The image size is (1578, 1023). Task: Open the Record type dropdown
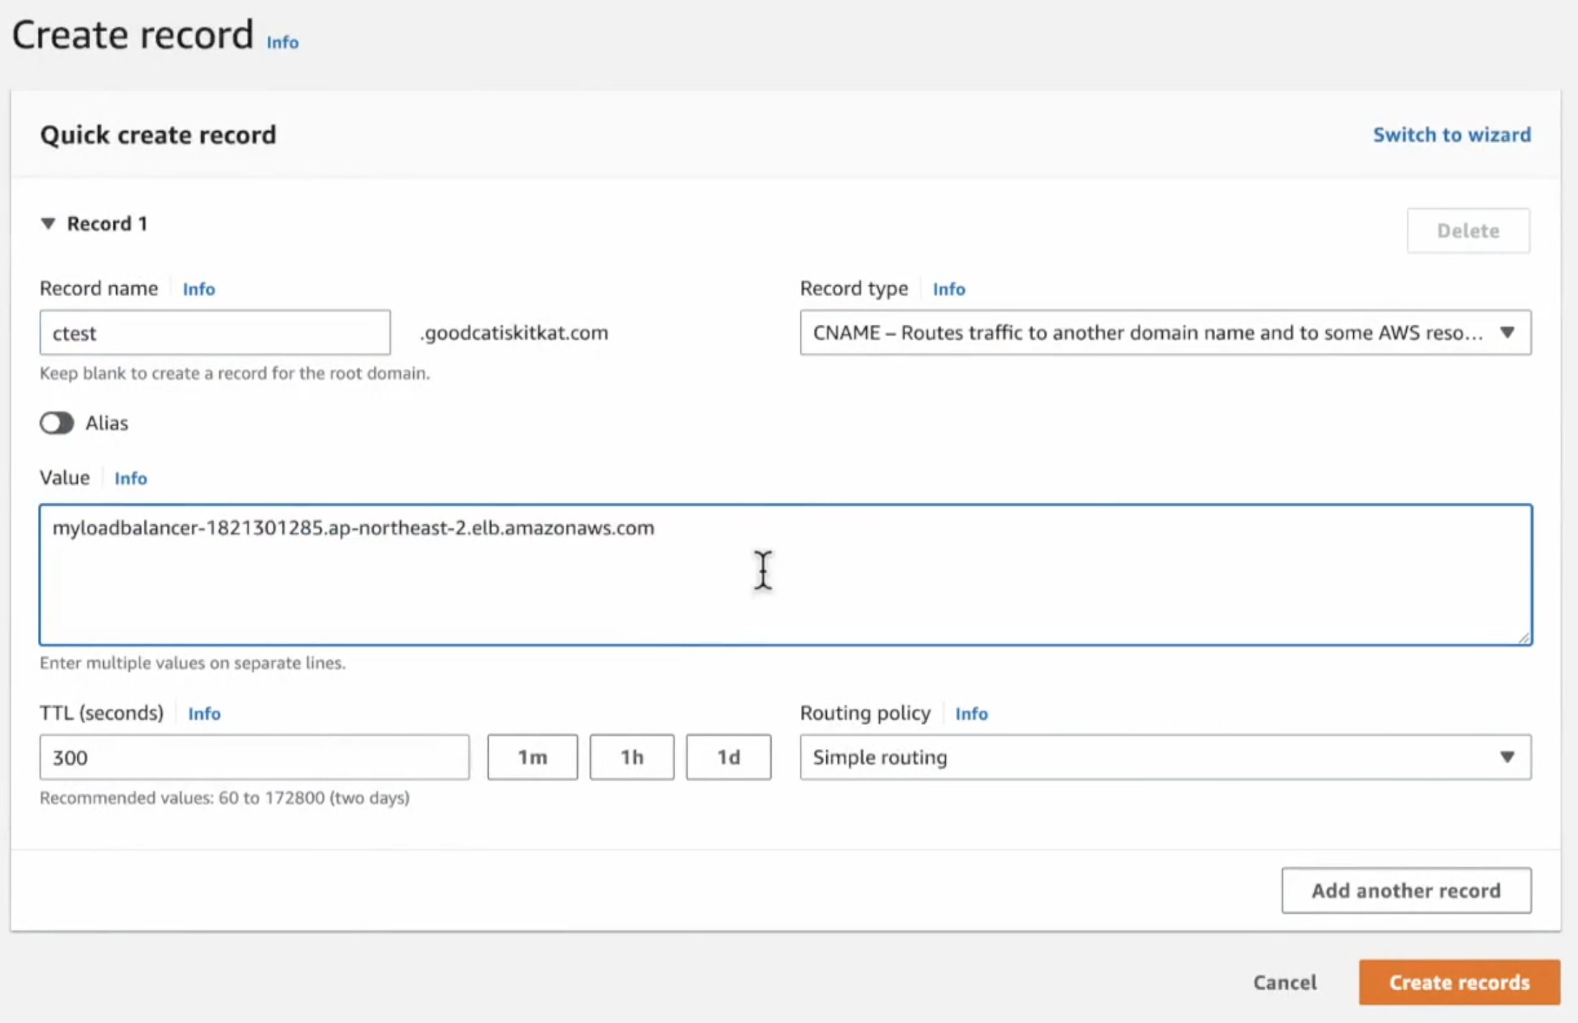(x=1165, y=333)
